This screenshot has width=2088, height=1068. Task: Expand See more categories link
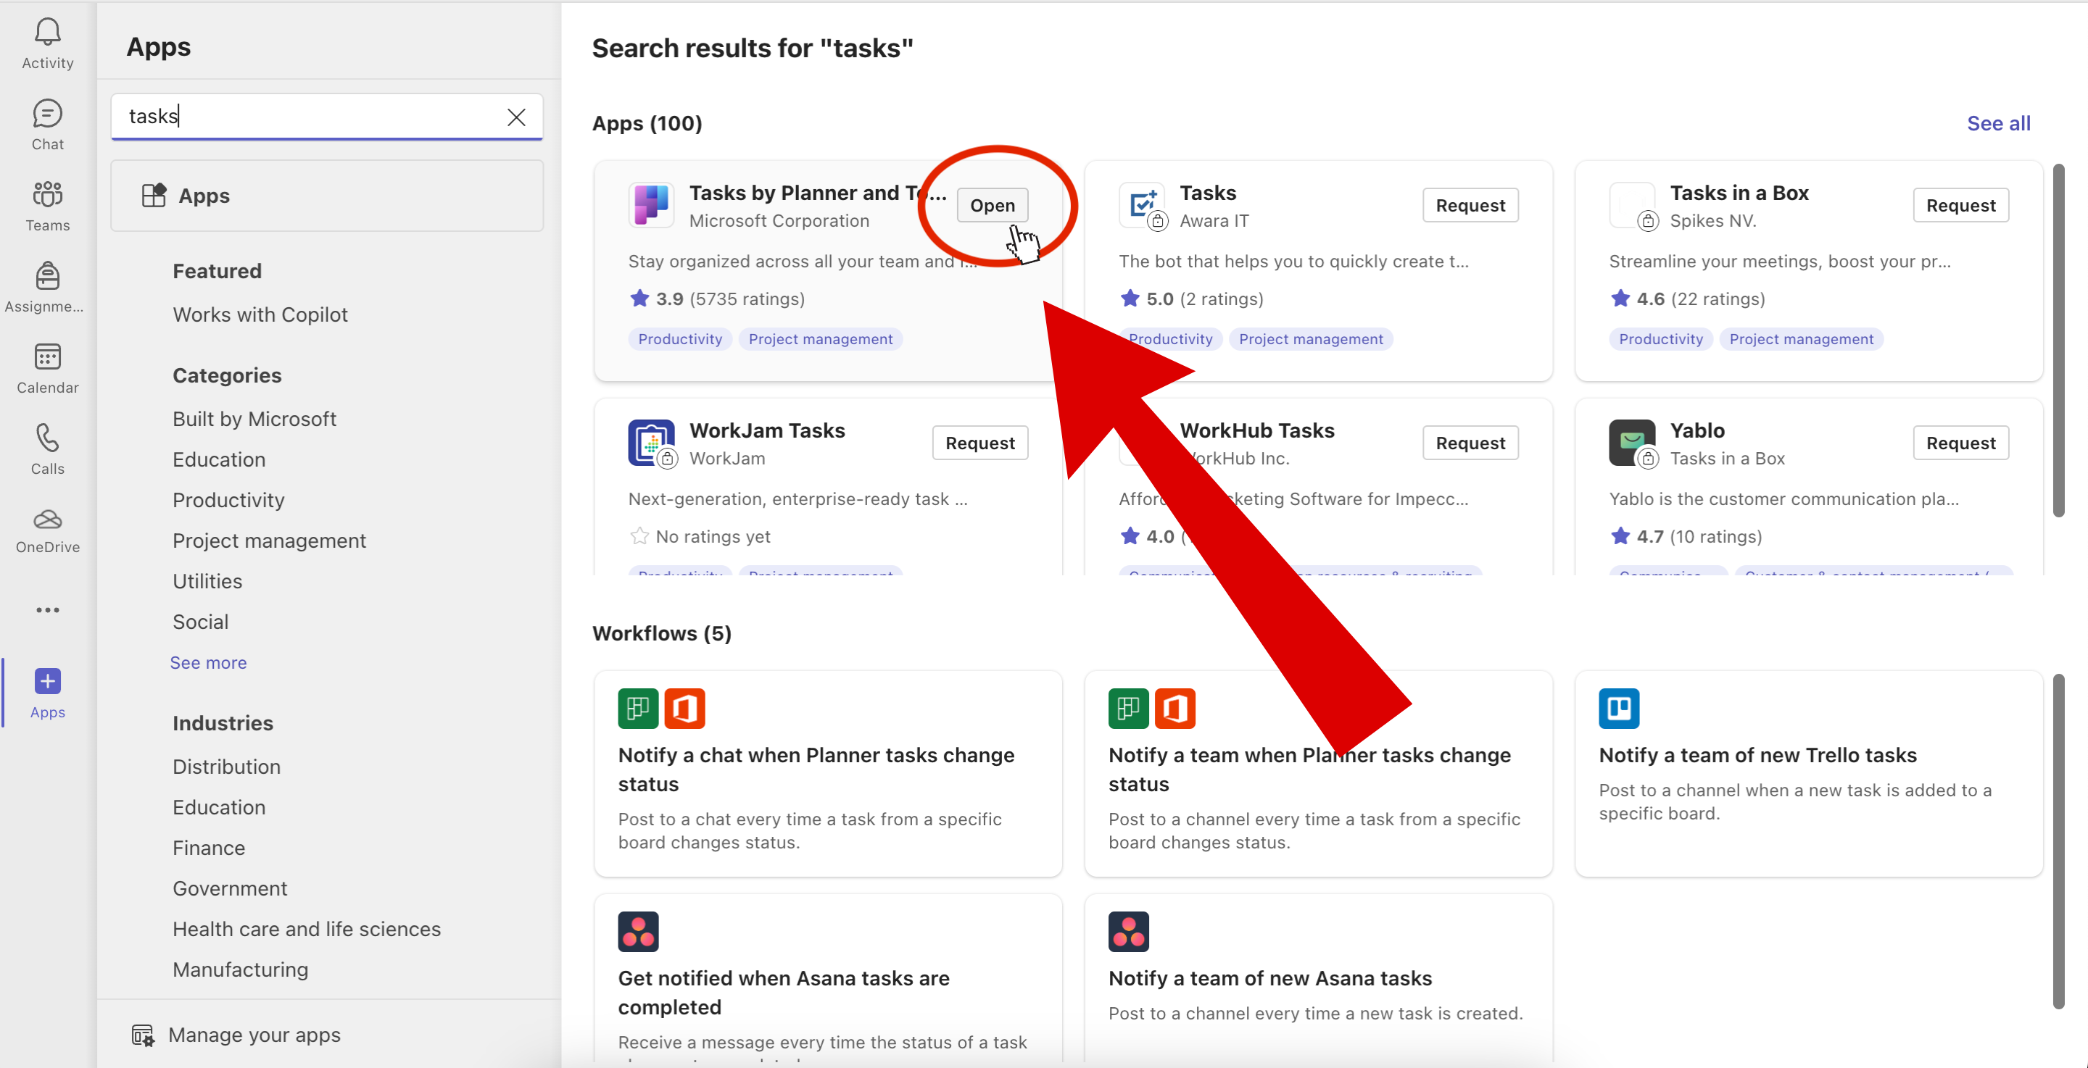pos(209,661)
